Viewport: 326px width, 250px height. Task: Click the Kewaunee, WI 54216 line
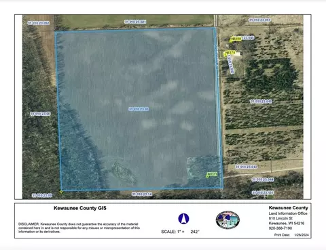point(287,224)
